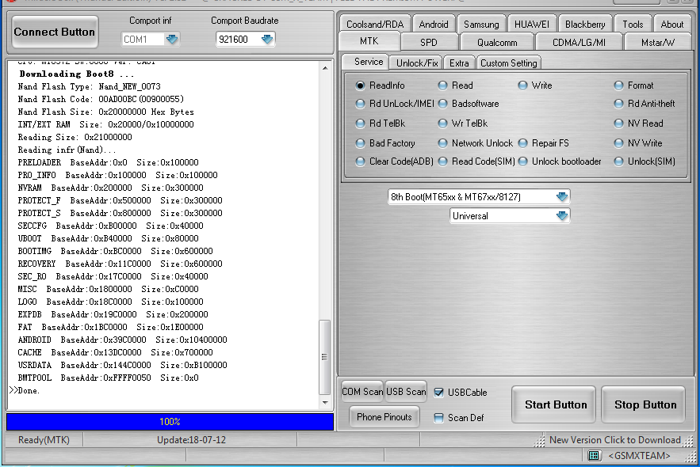Open the Custom Setting sub-tab

pyautogui.click(x=508, y=63)
